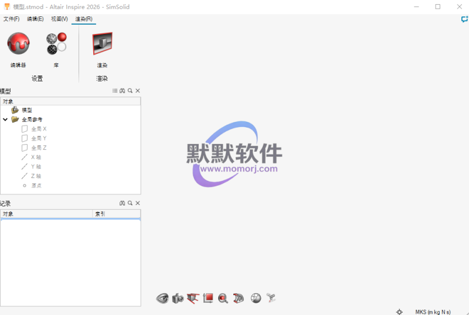
Task: Click the search magnifier in 模型 panel header
Action: coord(130,91)
